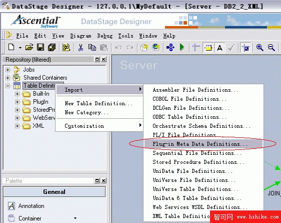
Task: Click the Compile job icon
Action: tap(170, 48)
